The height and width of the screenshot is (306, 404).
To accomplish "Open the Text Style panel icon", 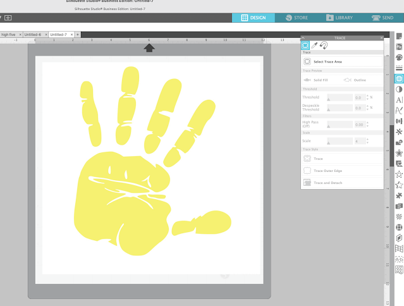I will [x=399, y=100].
